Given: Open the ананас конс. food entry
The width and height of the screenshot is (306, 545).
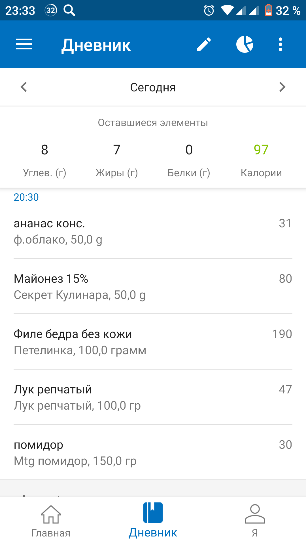Looking at the screenshot, I should click(x=153, y=231).
